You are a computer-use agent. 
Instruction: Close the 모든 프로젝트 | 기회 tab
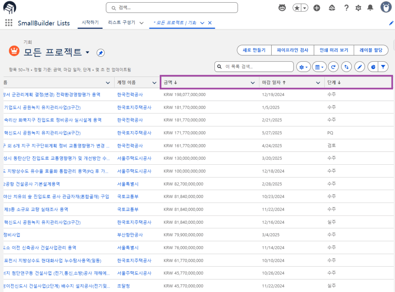coord(210,23)
